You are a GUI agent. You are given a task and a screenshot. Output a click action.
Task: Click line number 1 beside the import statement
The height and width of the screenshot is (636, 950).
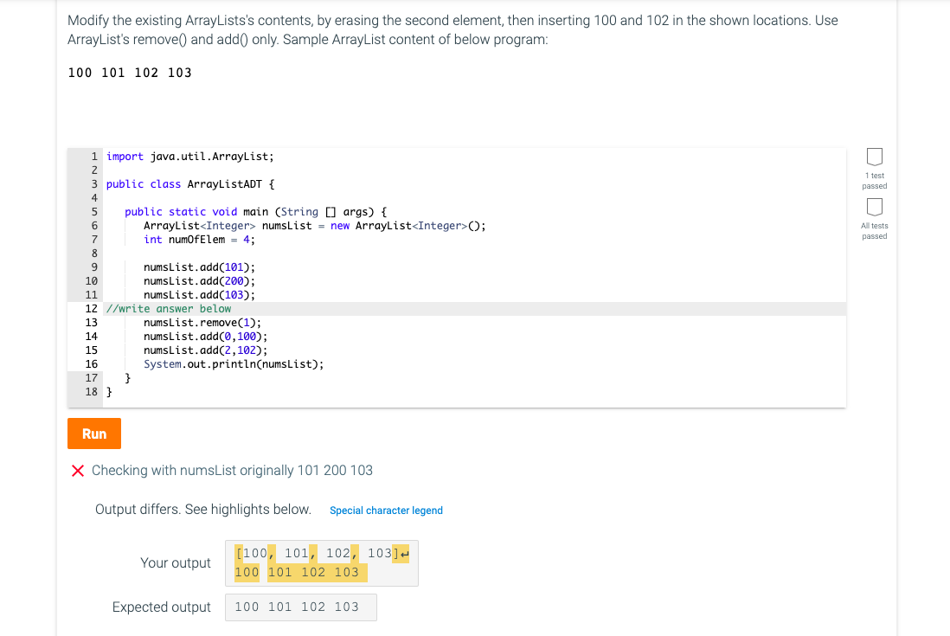point(93,156)
